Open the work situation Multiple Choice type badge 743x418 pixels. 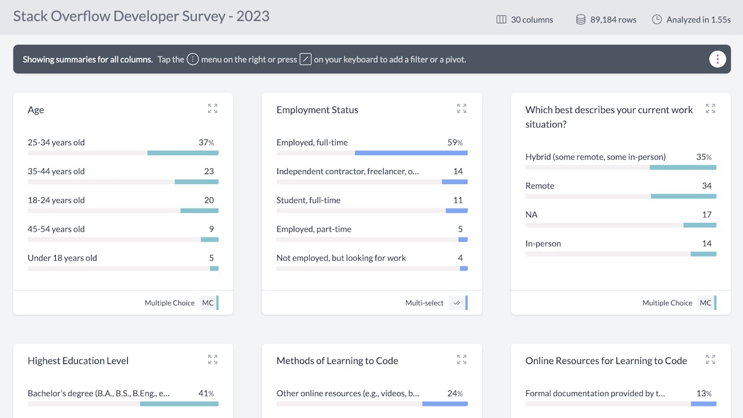(705, 303)
